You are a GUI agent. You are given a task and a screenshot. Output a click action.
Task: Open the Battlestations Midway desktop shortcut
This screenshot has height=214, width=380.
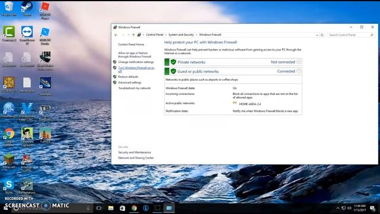tap(27, 187)
